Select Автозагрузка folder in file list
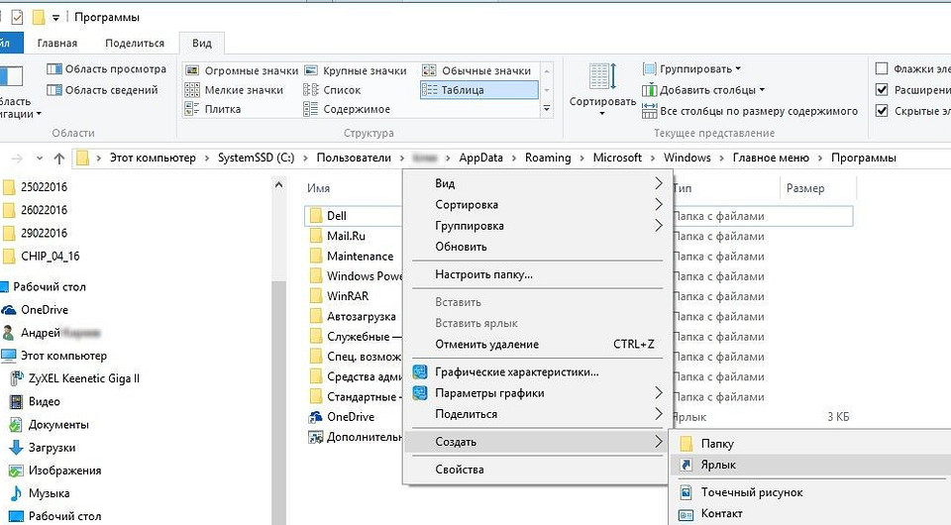 (361, 316)
